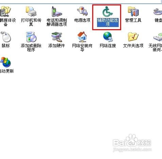The height and width of the screenshot is (159, 162).
Task: Open the 电源选项 power options icon
Action: tap(82, 11)
